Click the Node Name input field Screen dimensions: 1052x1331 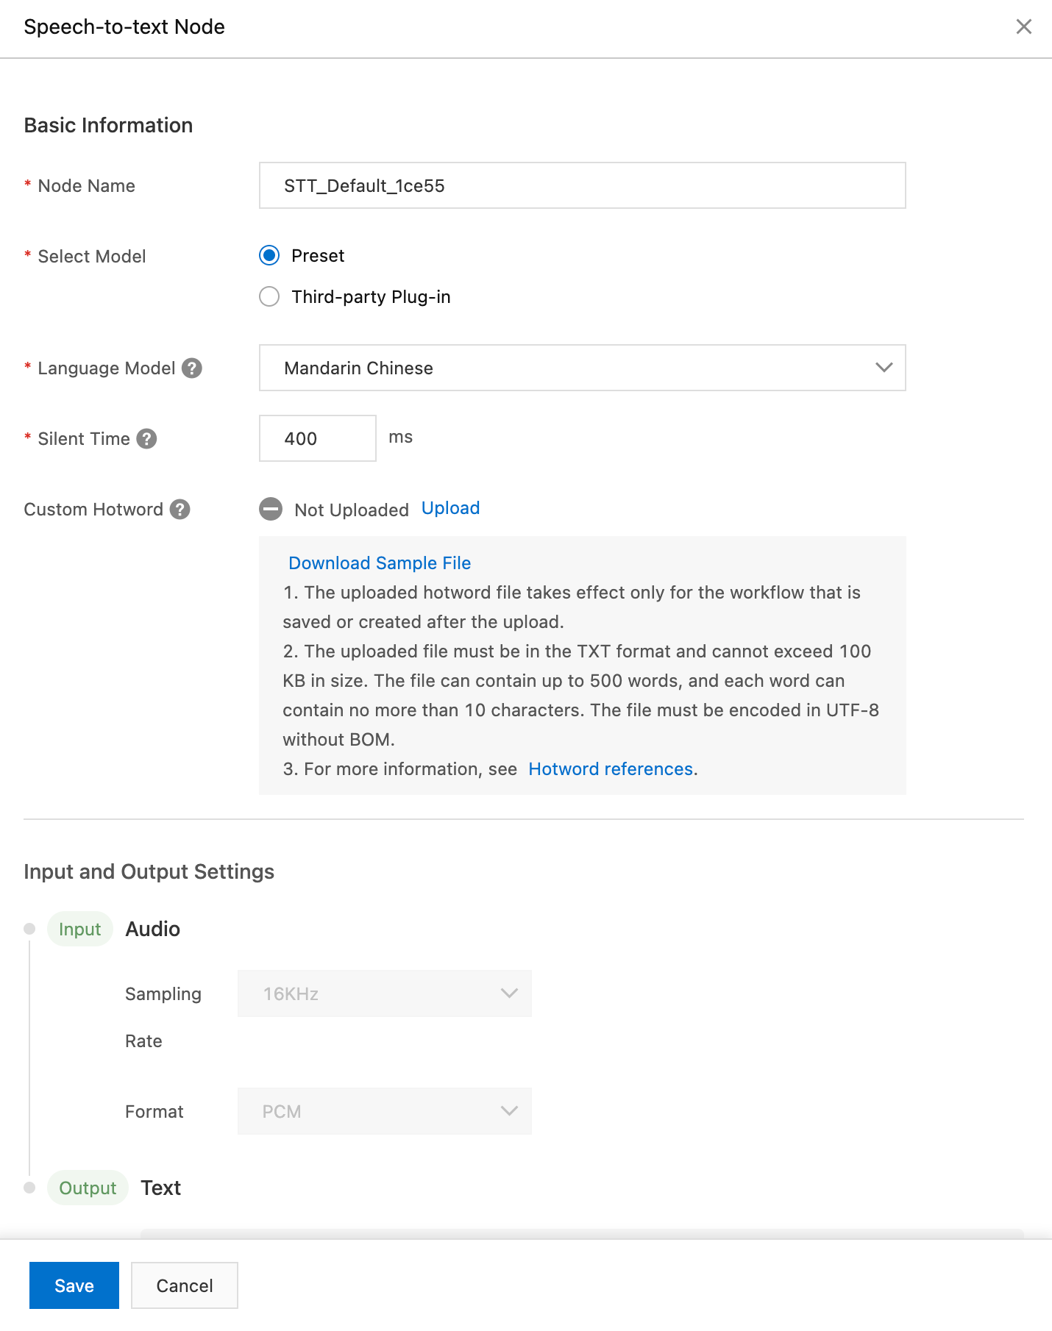(x=581, y=185)
